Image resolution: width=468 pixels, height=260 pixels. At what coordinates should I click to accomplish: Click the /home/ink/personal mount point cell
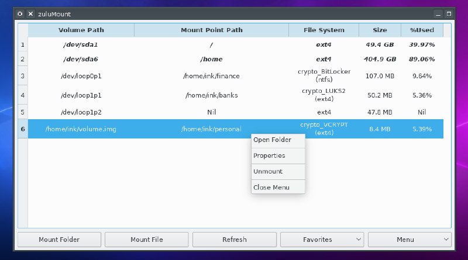pyautogui.click(x=211, y=129)
